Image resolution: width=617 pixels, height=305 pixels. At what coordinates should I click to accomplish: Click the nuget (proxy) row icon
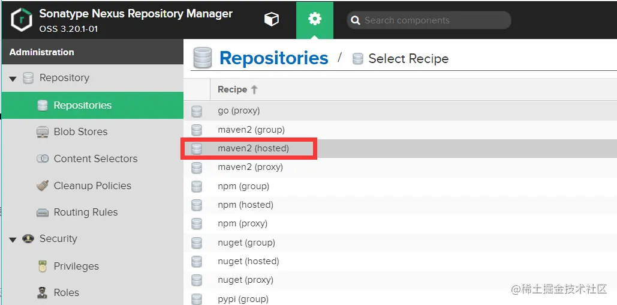pos(196,280)
